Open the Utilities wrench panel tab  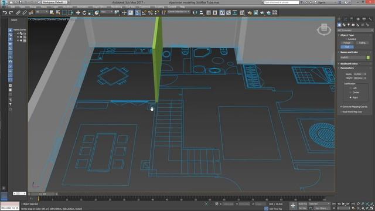click(x=370, y=19)
